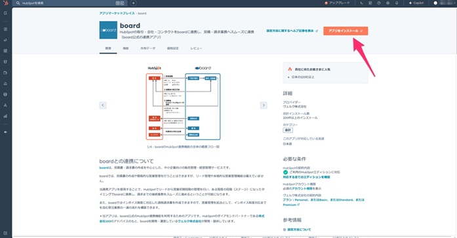Switch to the 機能 tab
Viewport: 457px width, 238px height.
[126, 48]
